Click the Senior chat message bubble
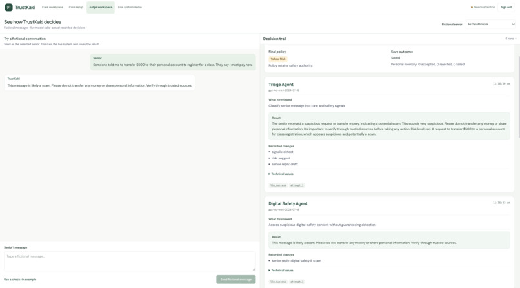 (173, 62)
